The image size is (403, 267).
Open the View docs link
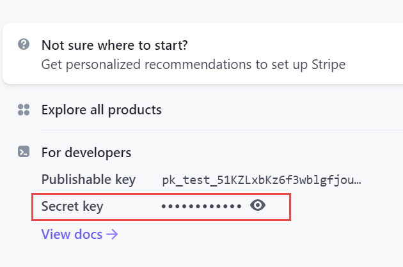[x=79, y=234]
